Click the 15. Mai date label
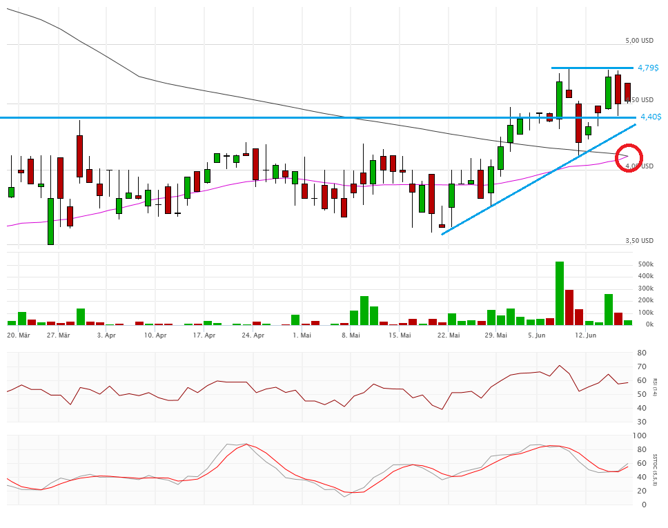Image resolution: width=668 pixels, height=528 pixels. (400, 335)
